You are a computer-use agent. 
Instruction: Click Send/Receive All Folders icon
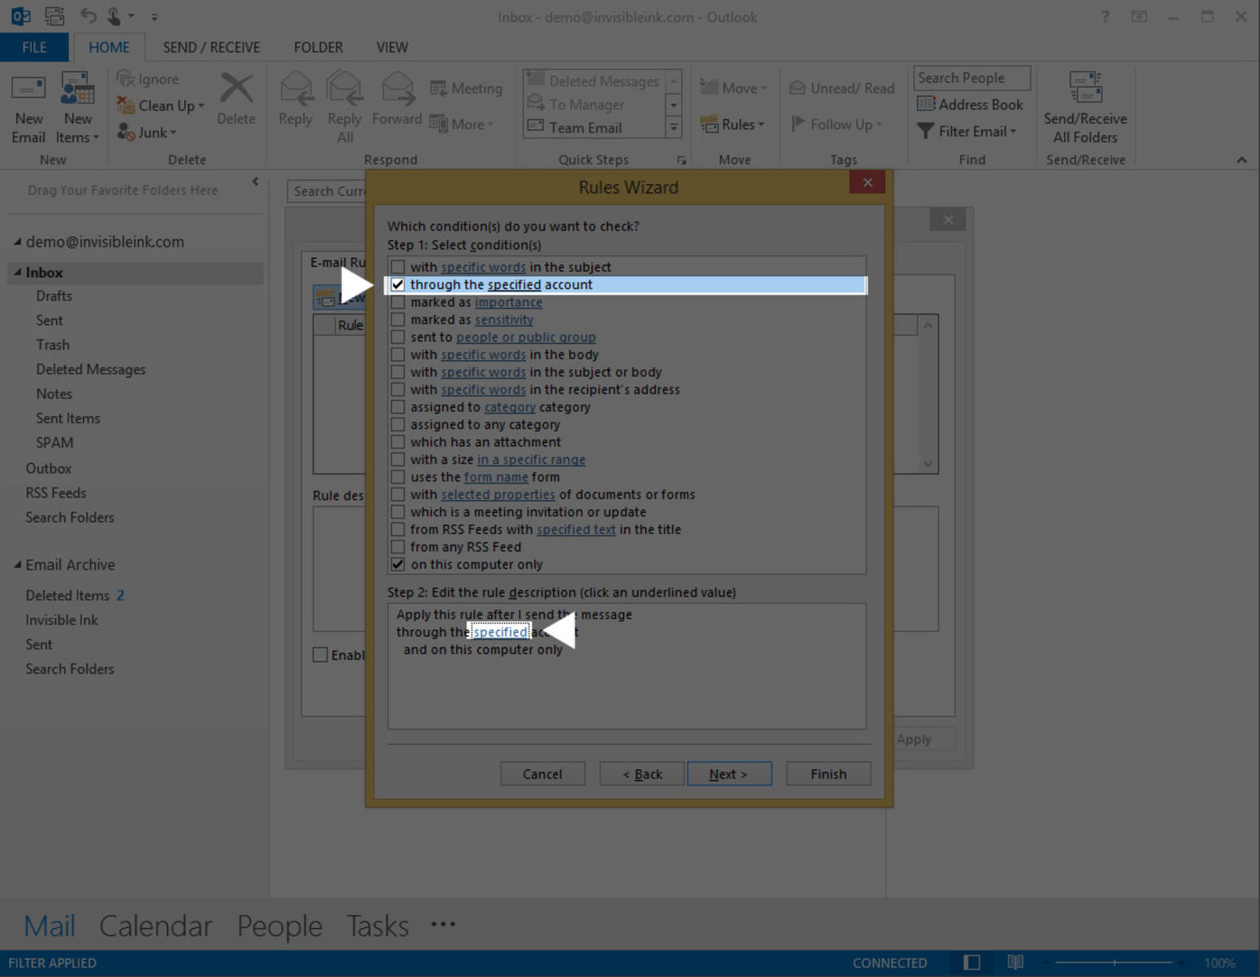tap(1086, 88)
